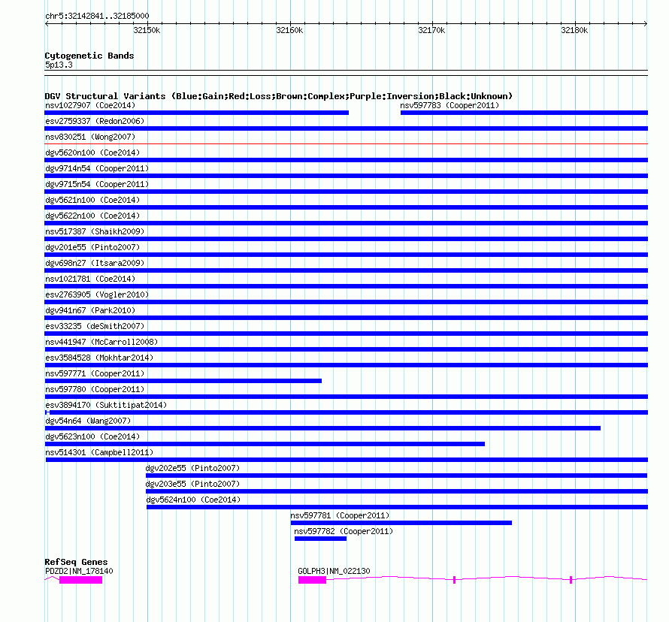Click dgv5624n100 (Coe2014) label
Image resolution: width=669 pixels, height=622 pixels.
193,500
